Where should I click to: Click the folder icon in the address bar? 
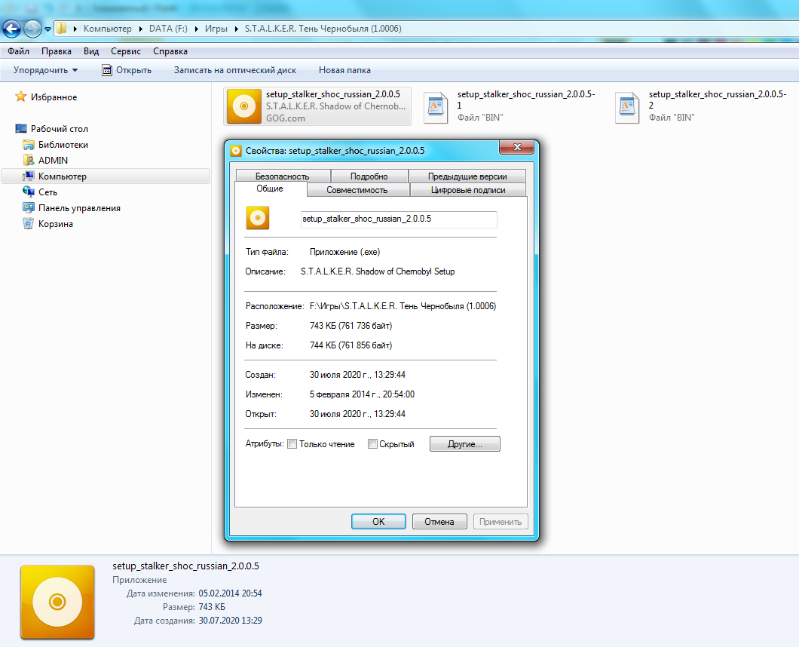click(x=61, y=28)
